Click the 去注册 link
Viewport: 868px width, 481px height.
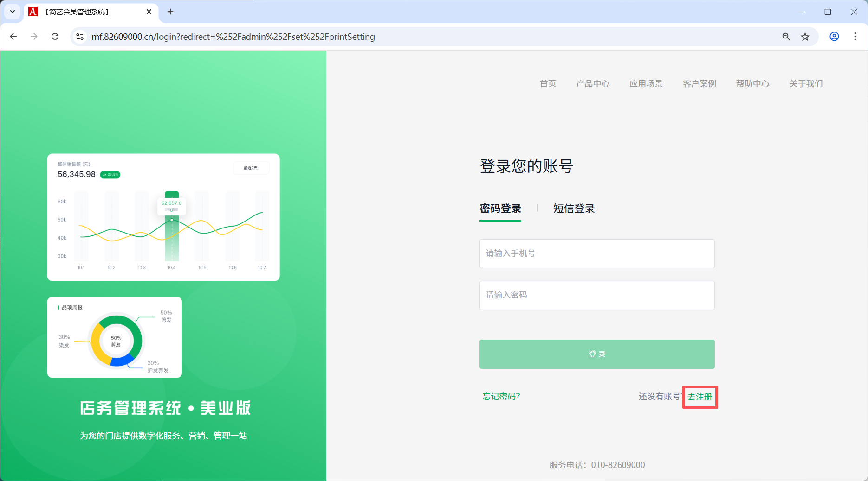(700, 397)
